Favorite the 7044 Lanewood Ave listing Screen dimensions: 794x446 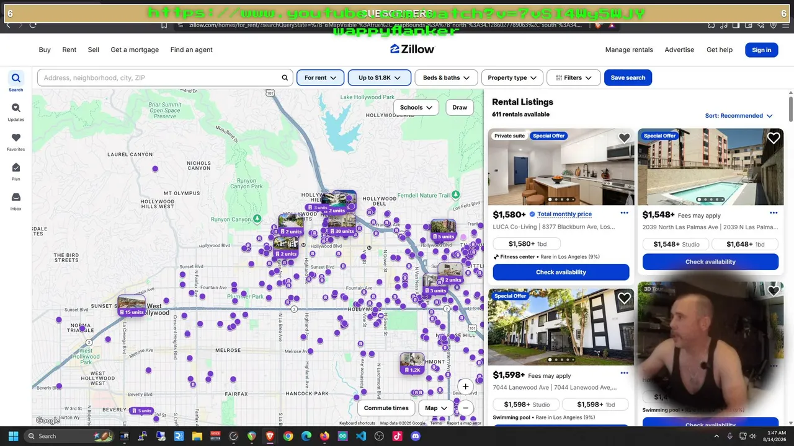(624, 299)
